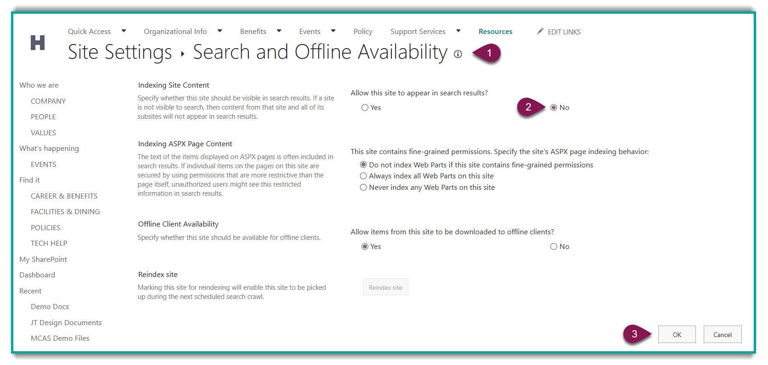Viewport: 768px width, 365px height.
Task: Click the site logo H icon
Action: [38, 43]
